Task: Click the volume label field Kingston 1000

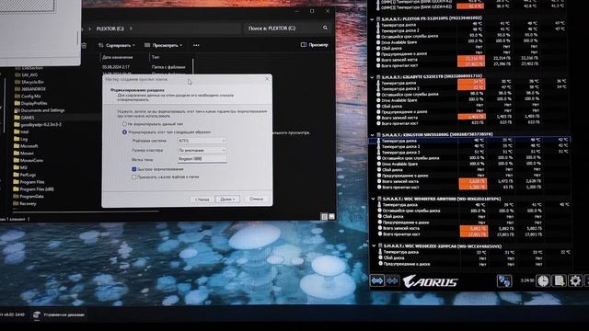Action: click(x=202, y=159)
